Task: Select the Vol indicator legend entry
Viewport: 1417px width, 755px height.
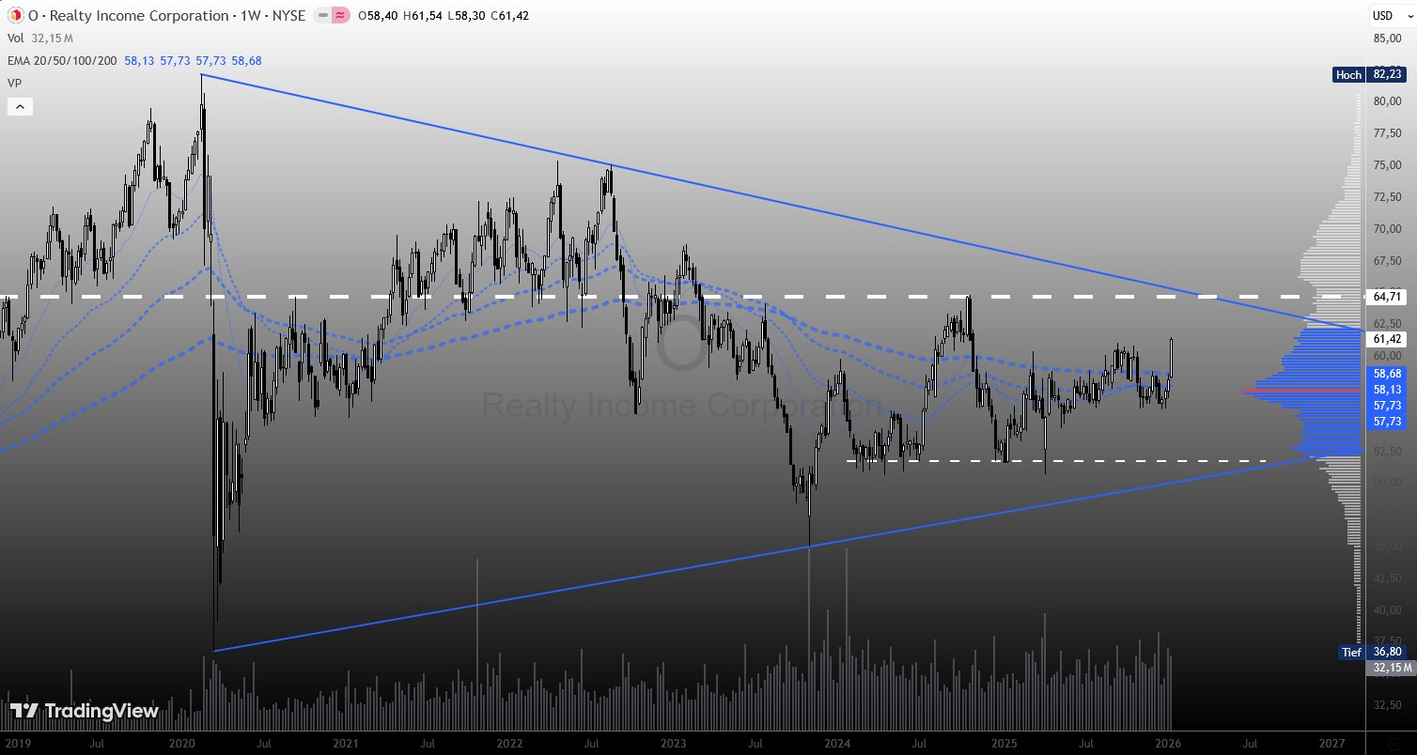Action: point(16,39)
